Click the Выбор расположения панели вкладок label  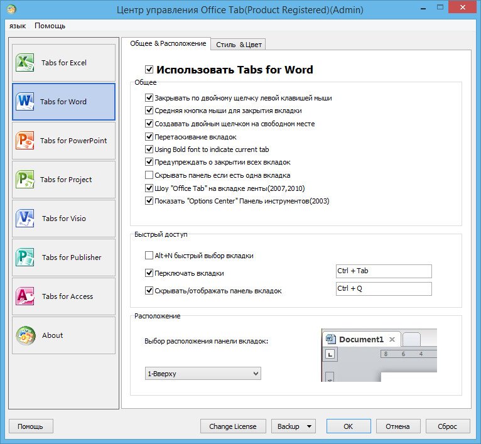point(207,341)
